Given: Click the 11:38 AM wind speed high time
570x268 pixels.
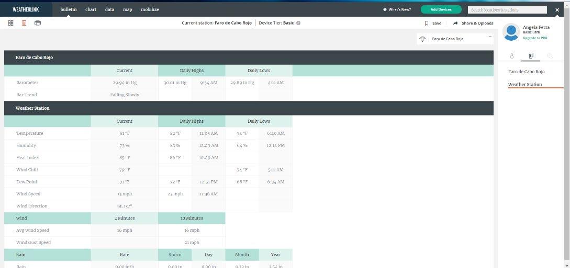Looking at the screenshot, I should tap(209, 194).
